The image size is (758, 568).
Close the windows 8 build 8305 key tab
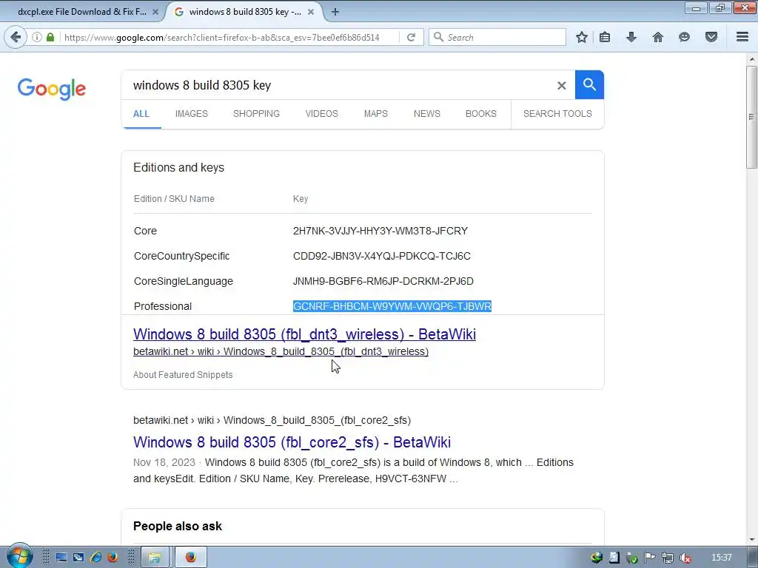click(311, 12)
